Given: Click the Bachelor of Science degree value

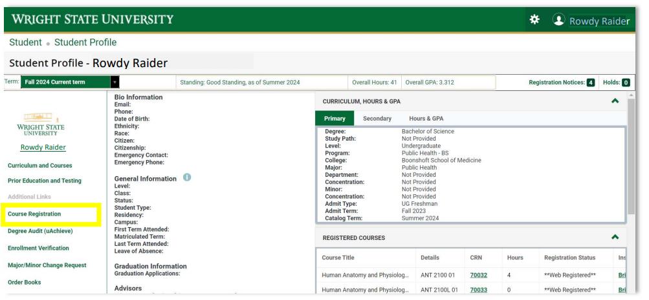Looking at the screenshot, I should (428, 131).
